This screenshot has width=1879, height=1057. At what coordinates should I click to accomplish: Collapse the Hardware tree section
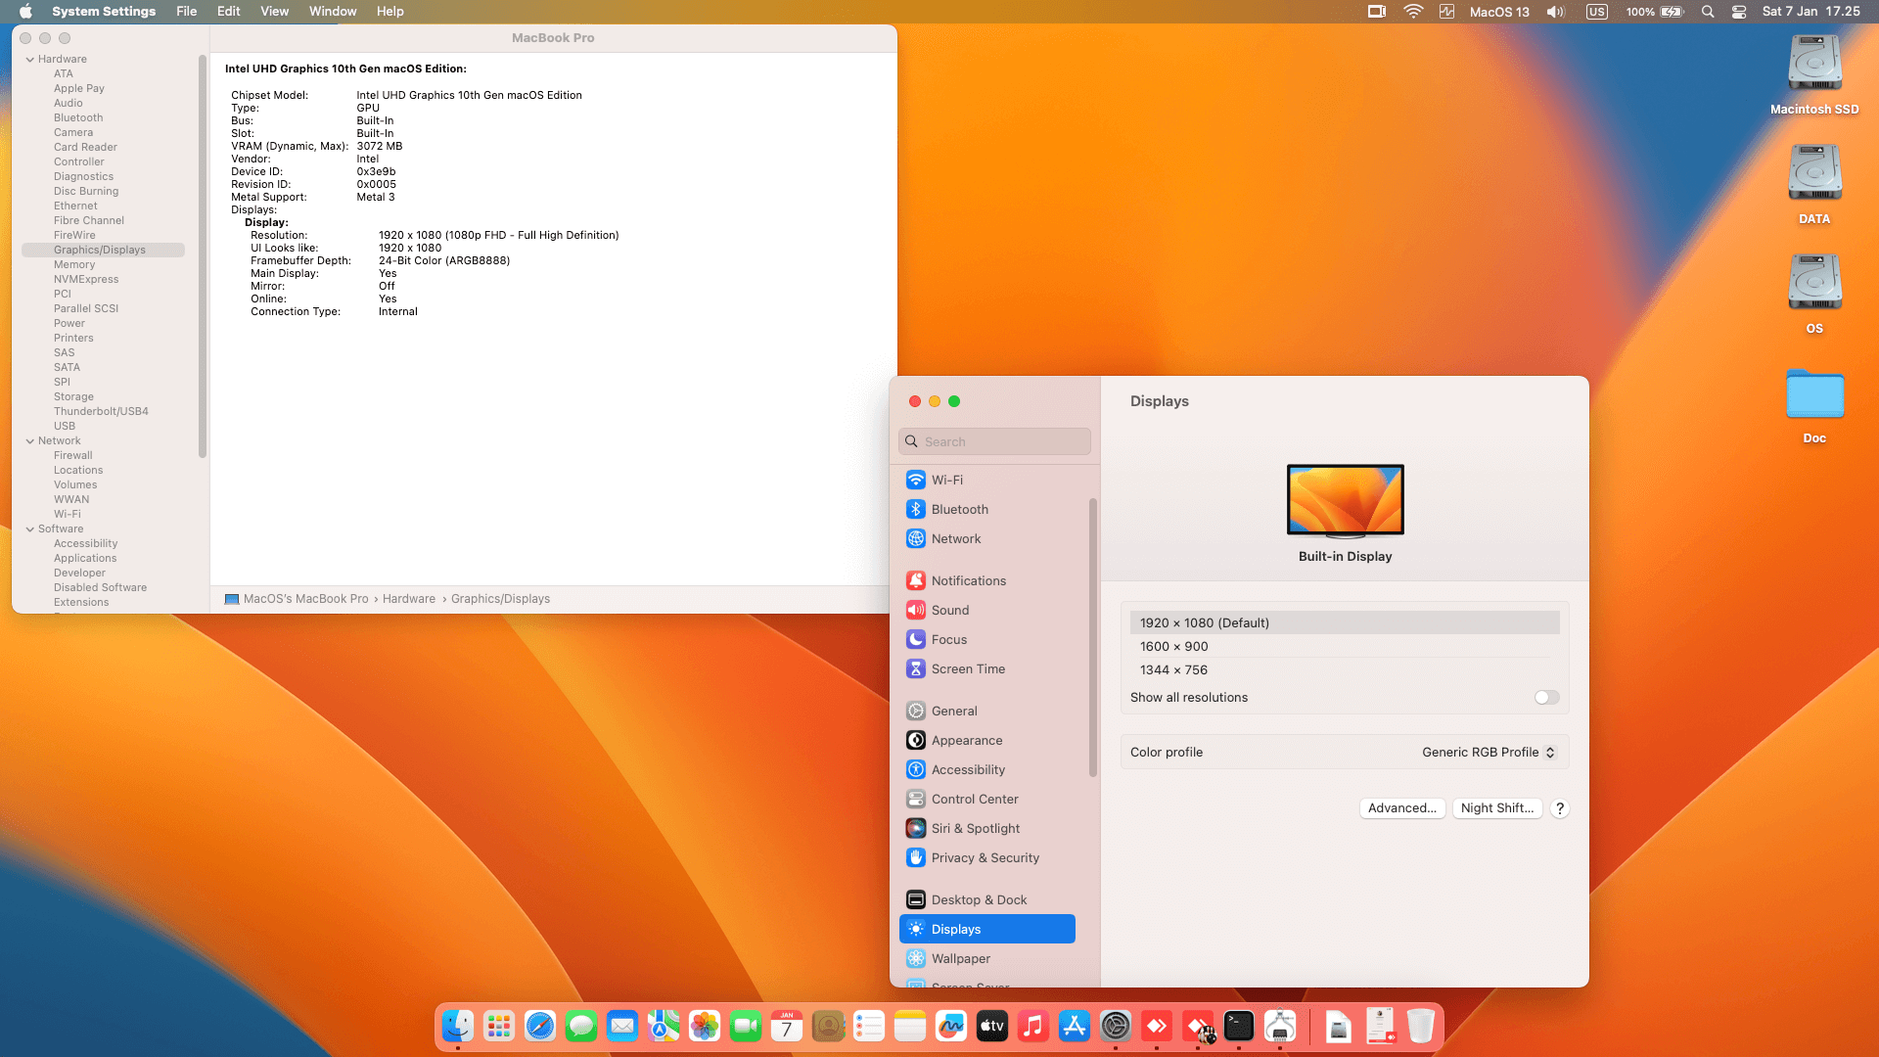(30, 59)
